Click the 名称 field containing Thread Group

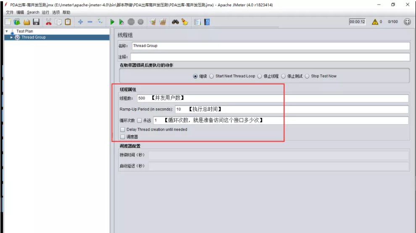point(271,46)
